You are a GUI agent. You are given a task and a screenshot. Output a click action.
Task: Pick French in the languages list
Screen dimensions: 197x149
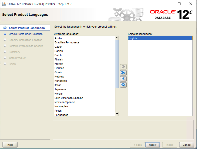85,64
